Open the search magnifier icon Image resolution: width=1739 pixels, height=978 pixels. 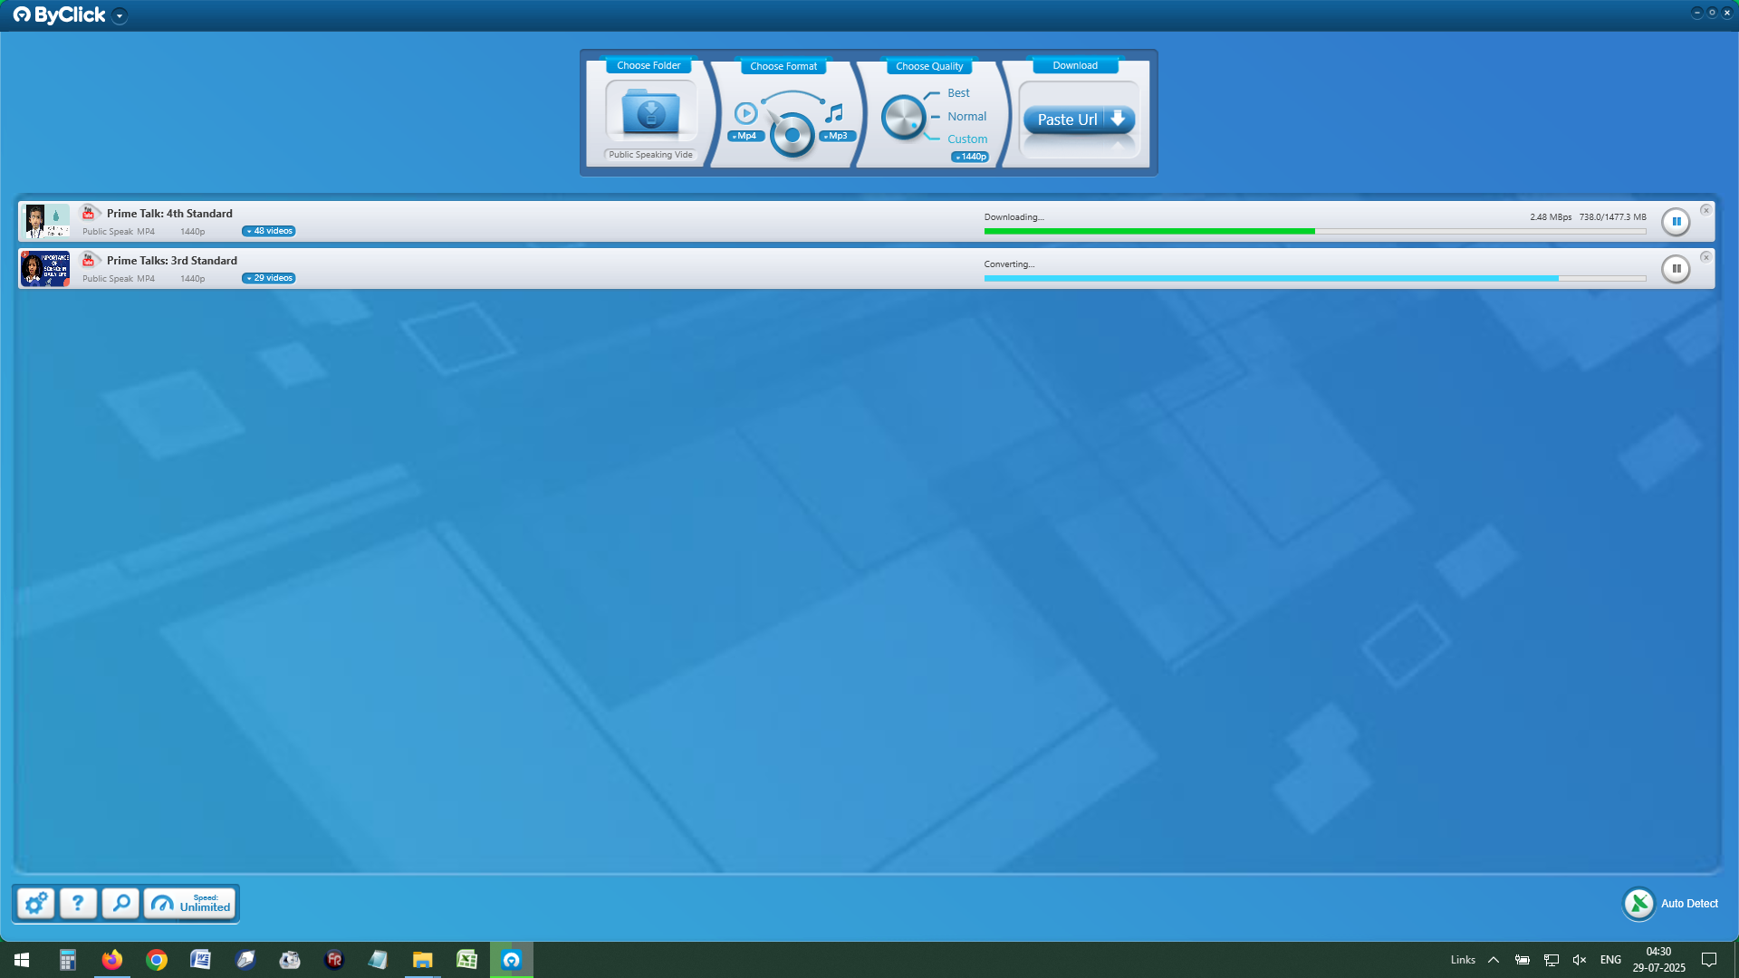tap(120, 903)
